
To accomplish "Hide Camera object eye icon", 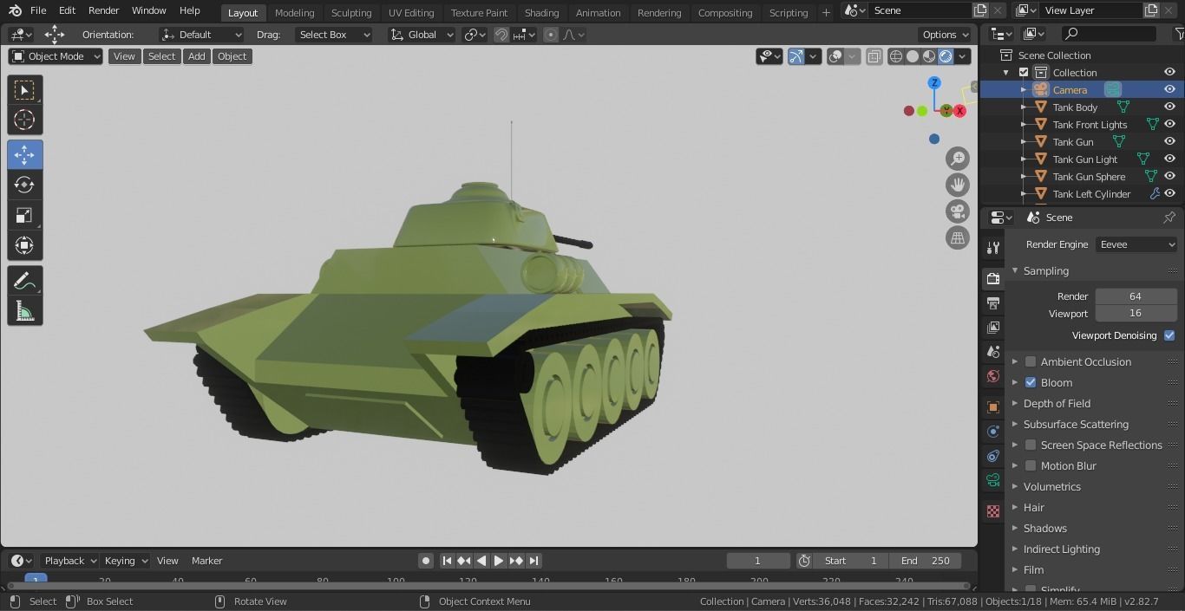I will click(x=1169, y=90).
